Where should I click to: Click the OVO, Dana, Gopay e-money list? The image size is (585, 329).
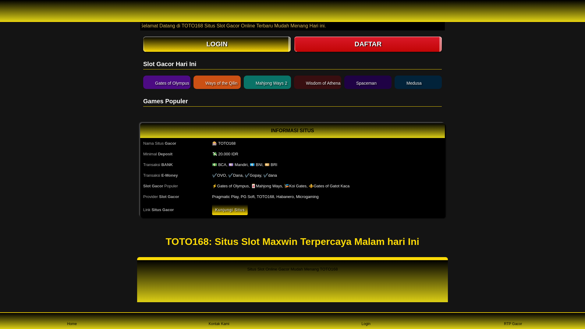[244, 175]
